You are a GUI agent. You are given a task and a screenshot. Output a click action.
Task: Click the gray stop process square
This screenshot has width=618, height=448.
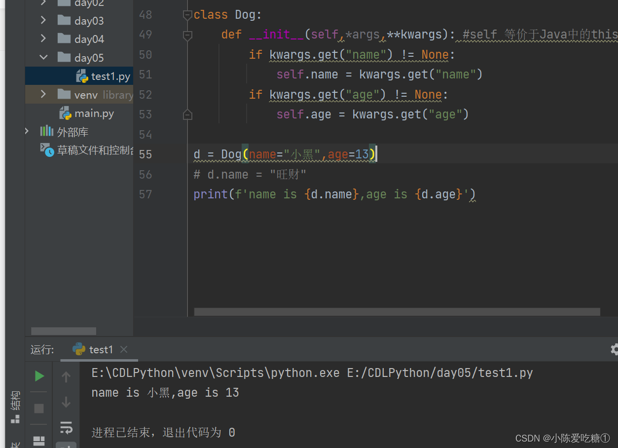coord(39,409)
